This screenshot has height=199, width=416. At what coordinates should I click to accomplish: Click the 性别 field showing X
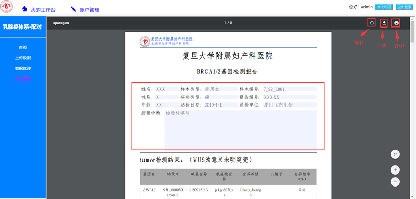pyautogui.click(x=167, y=97)
